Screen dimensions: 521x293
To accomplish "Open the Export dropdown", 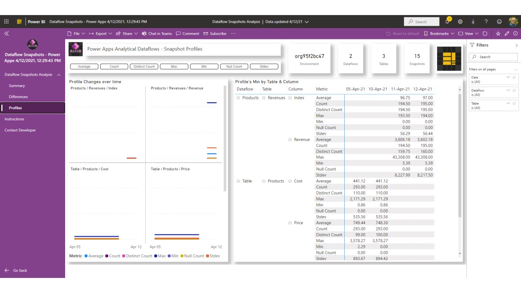I will point(100,34).
